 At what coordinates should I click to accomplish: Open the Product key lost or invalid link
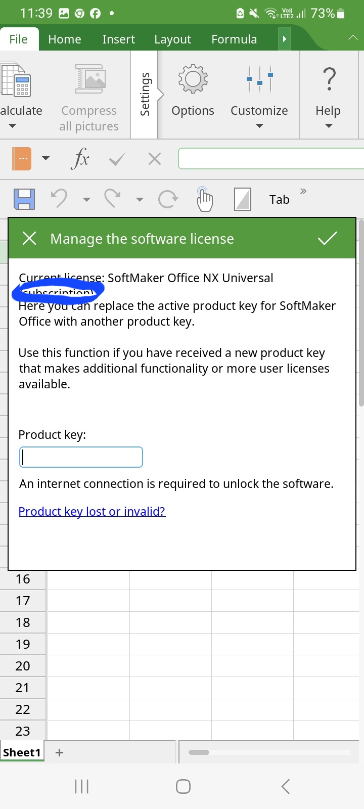tap(92, 512)
